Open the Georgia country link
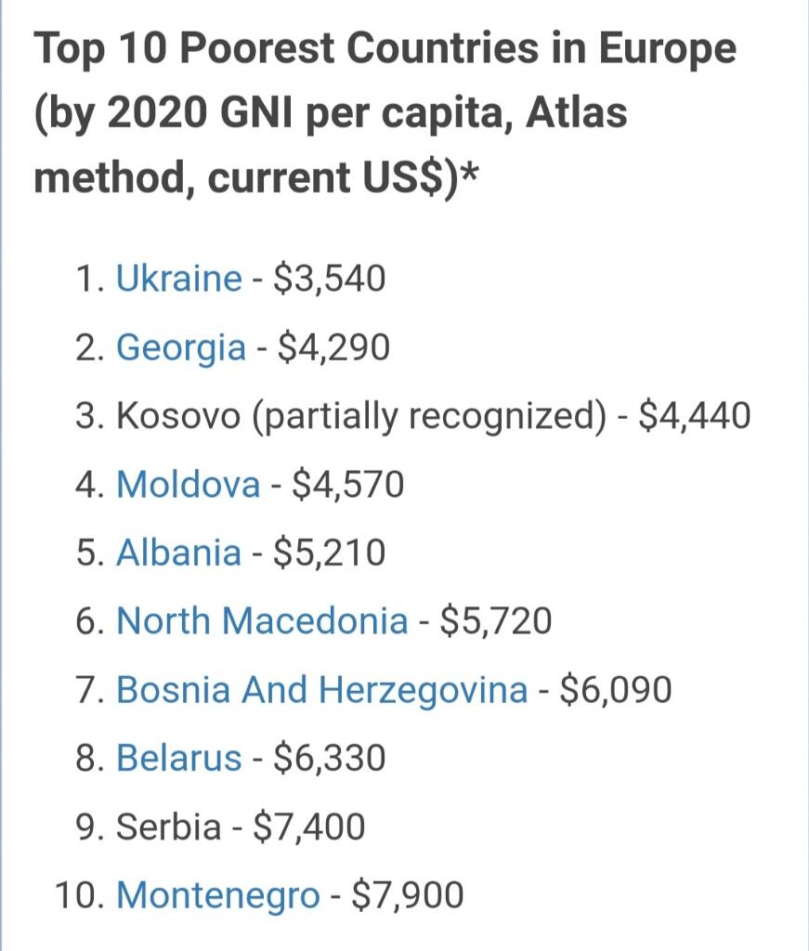Viewport: 809px width, 951px height. pos(181,347)
